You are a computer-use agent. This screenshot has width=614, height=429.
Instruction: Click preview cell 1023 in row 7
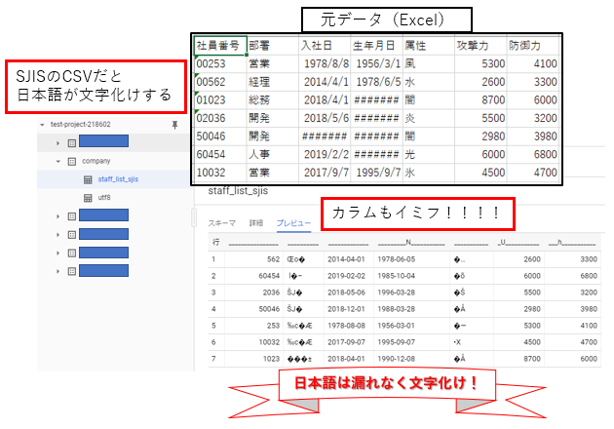tap(271, 359)
